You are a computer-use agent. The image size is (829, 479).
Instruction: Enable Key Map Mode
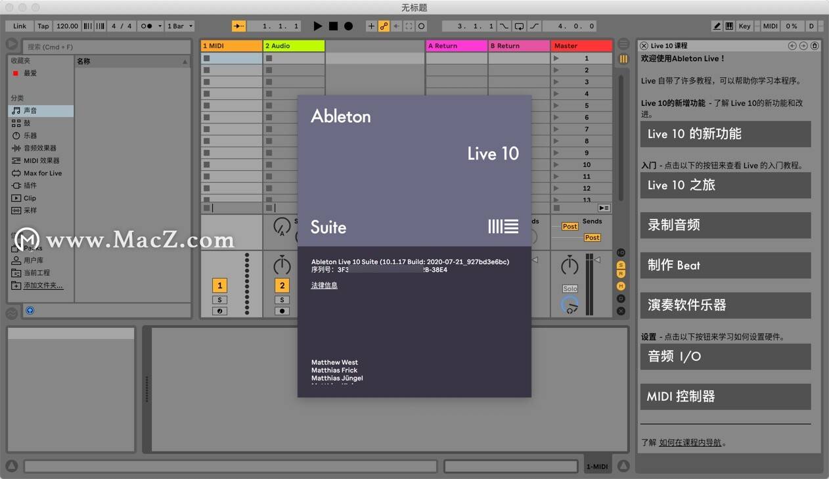pyautogui.click(x=744, y=26)
